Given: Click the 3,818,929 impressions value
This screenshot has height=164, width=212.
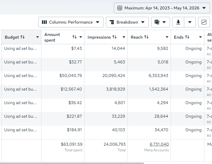Looking at the screenshot, I should [x=116, y=89].
